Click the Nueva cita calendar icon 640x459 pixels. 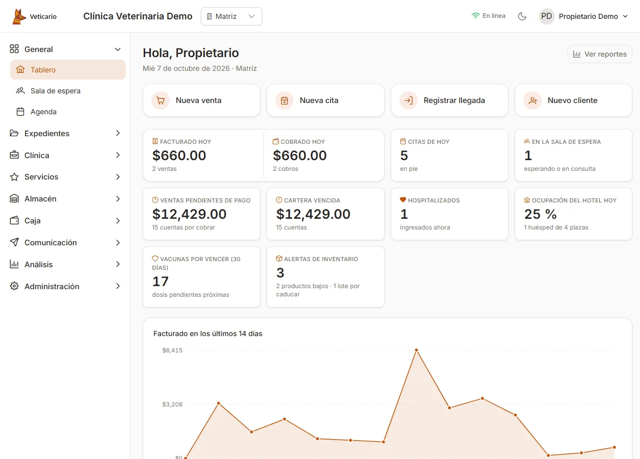click(x=284, y=100)
